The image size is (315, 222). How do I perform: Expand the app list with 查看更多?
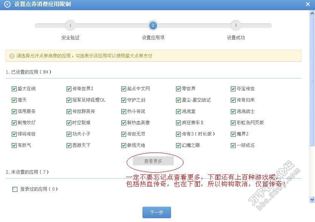coord(153,161)
